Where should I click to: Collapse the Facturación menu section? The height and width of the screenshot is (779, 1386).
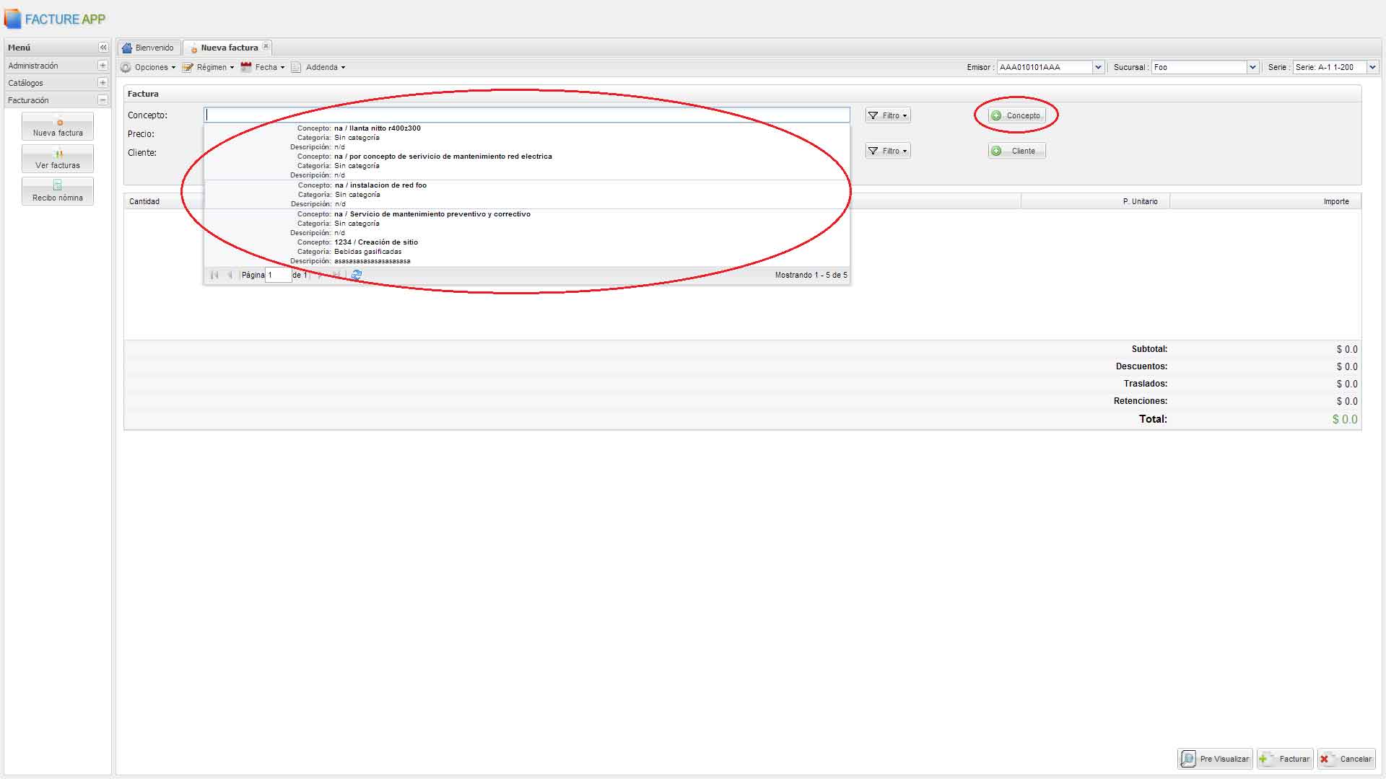click(x=103, y=100)
